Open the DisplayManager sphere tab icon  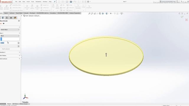(15, 18)
